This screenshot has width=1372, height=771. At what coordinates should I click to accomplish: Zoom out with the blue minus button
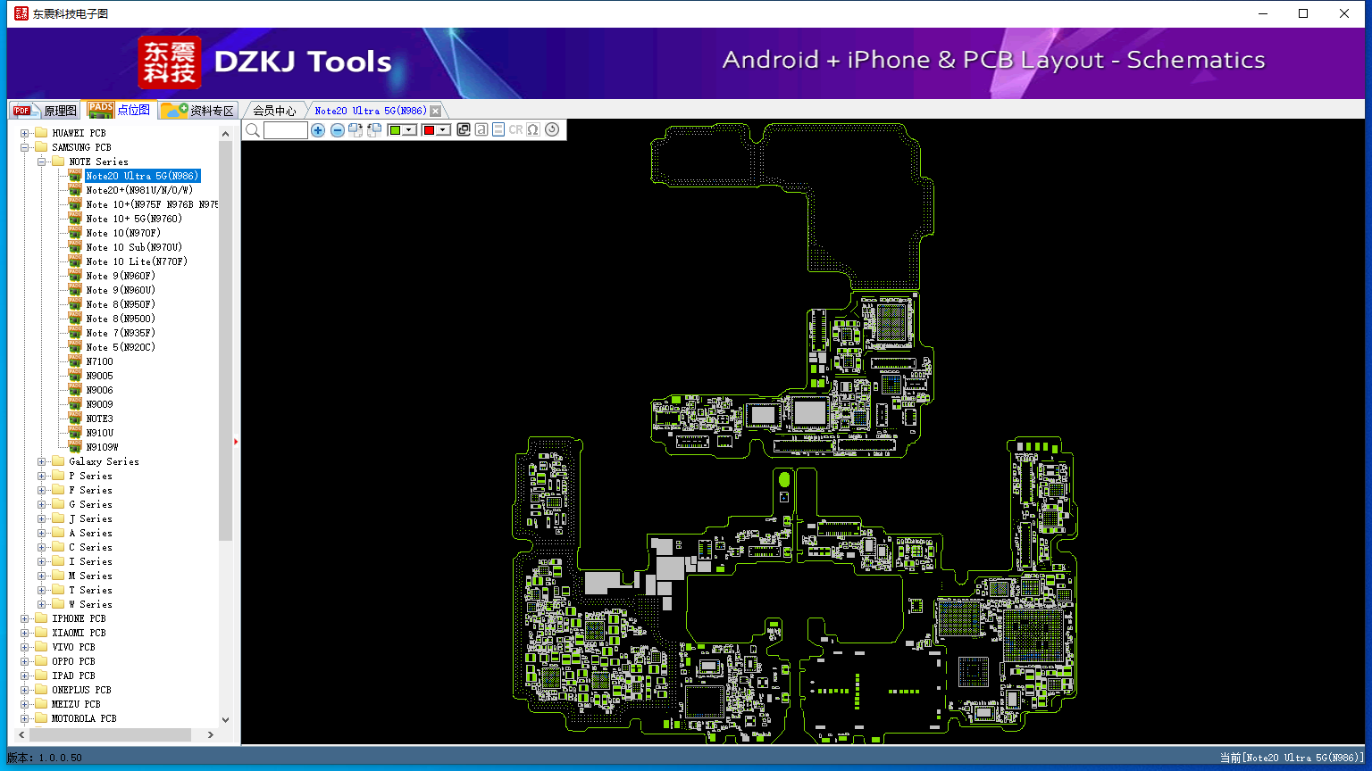(x=338, y=130)
